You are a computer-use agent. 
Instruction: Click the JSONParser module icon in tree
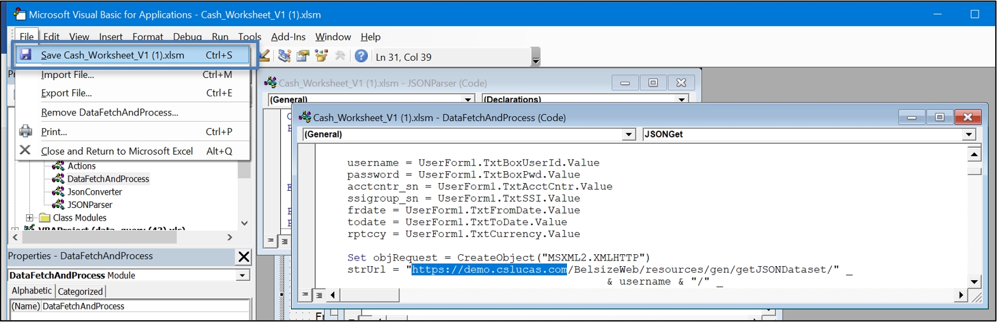pos(58,205)
